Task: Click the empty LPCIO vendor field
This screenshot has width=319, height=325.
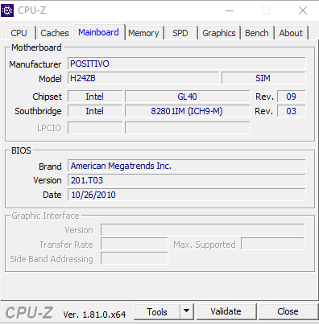Action: 95,128
